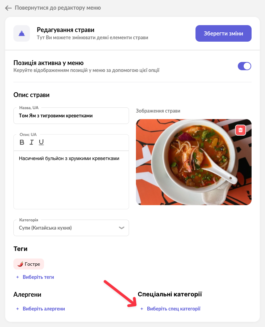Delete the dish image via trash icon

241,130
